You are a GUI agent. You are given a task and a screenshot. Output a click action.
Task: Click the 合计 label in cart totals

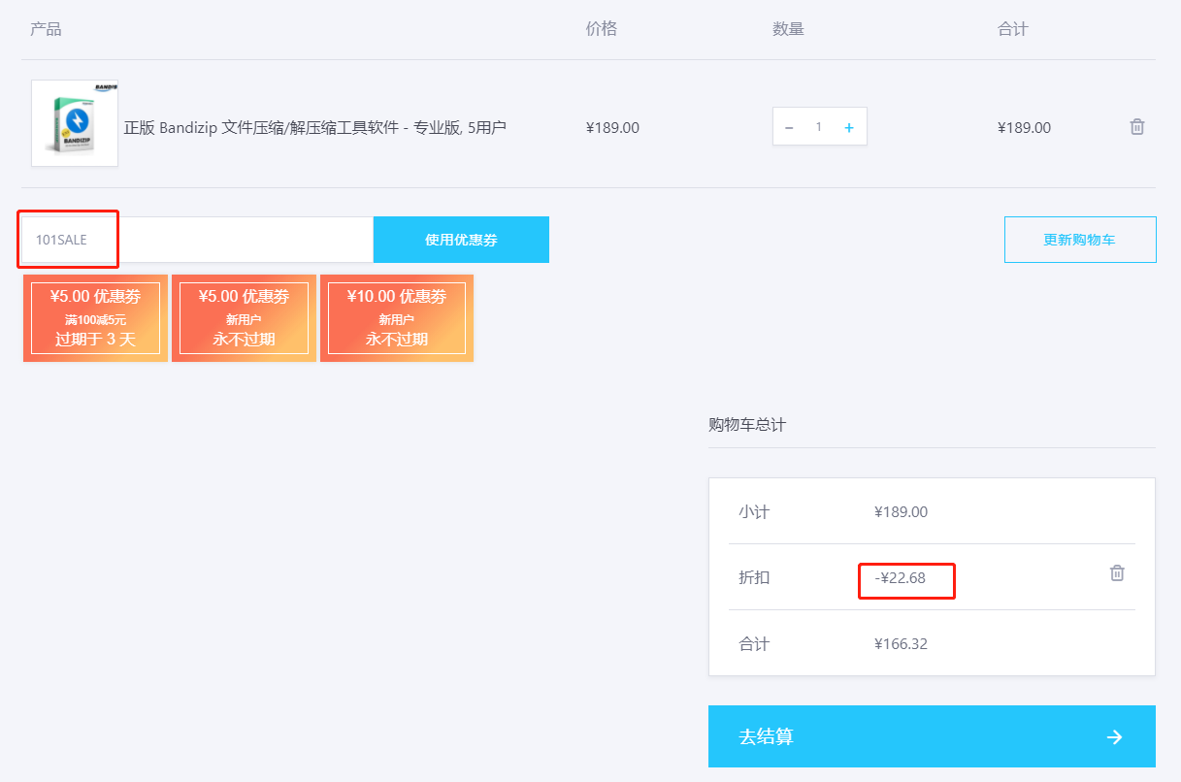(754, 643)
